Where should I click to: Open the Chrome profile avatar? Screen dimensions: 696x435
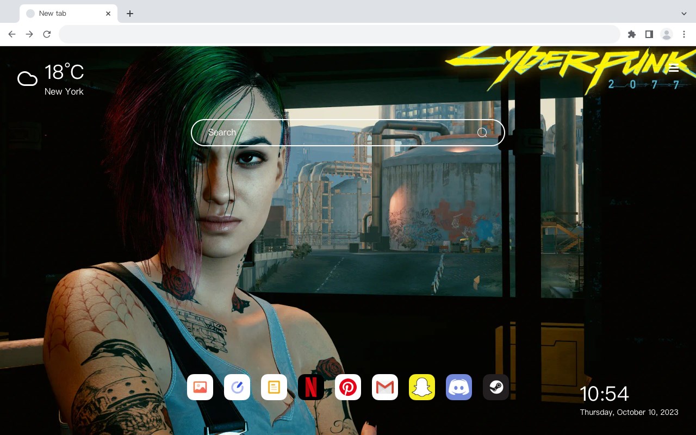[x=667, y=34]
